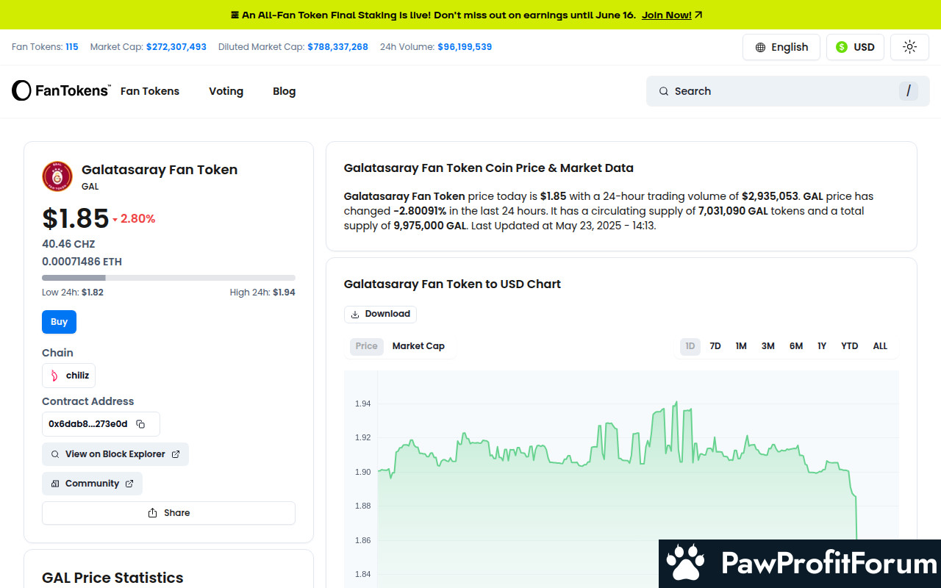Image resolution: width=941 pixels, height=588 pixels.
Task: Open View on Block Explorer
Action: pyautogui.click(x=115, y=454)
